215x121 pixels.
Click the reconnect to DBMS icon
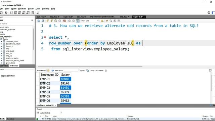38,13
